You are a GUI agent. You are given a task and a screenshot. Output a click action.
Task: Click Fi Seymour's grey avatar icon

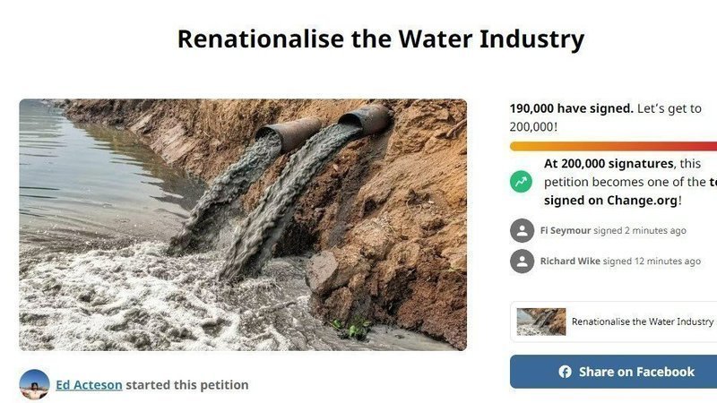click(x=522, y=230)
